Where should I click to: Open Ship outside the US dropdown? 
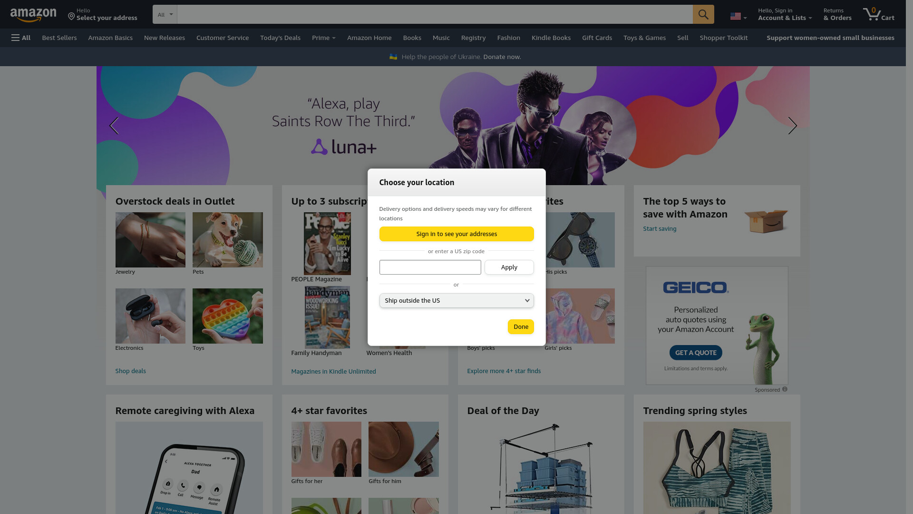click(x=456, y=300)
